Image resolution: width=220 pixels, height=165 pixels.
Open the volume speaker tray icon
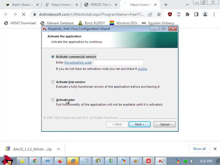[x=192, y=161]
